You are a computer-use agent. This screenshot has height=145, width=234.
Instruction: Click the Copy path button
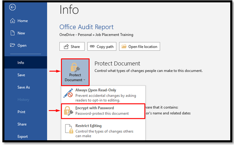[102, 46]
